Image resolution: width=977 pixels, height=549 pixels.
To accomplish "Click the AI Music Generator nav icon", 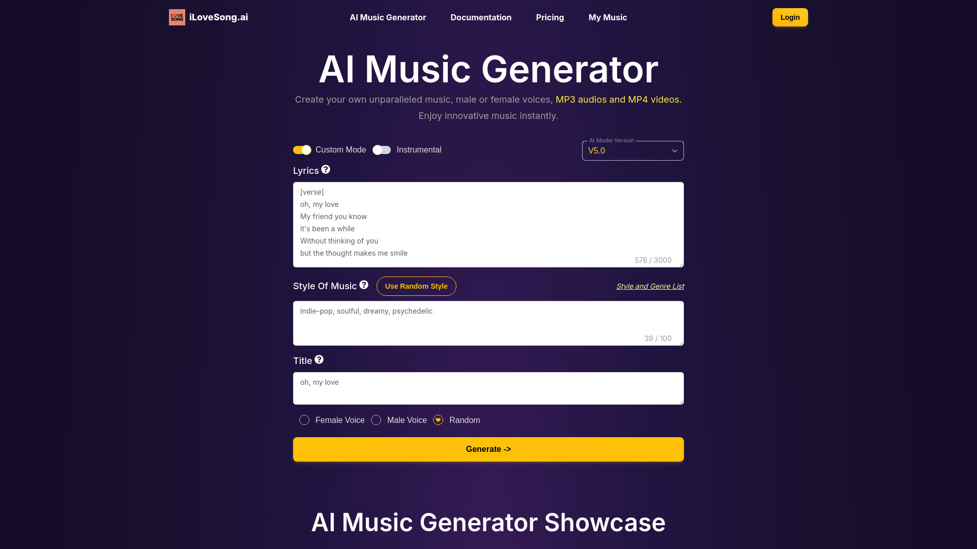I will click(388, 17).
